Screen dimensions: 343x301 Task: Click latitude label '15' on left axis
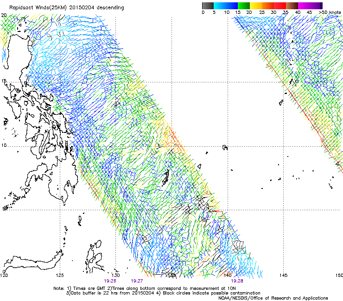pyautogui.click(x=4, y=81)
